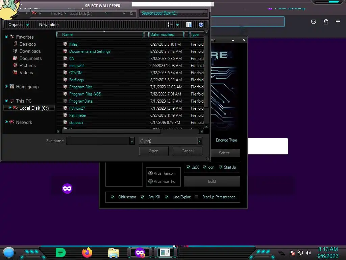Select the Videos favorites icon
This screenshot has width=346, height=260.
click(x=15, y=72)
